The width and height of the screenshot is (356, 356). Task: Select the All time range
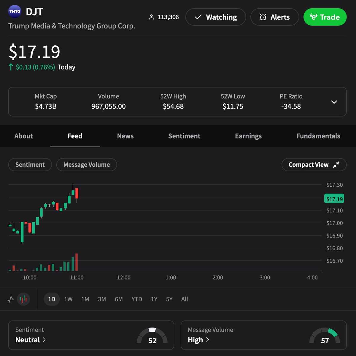click(185, 299)
